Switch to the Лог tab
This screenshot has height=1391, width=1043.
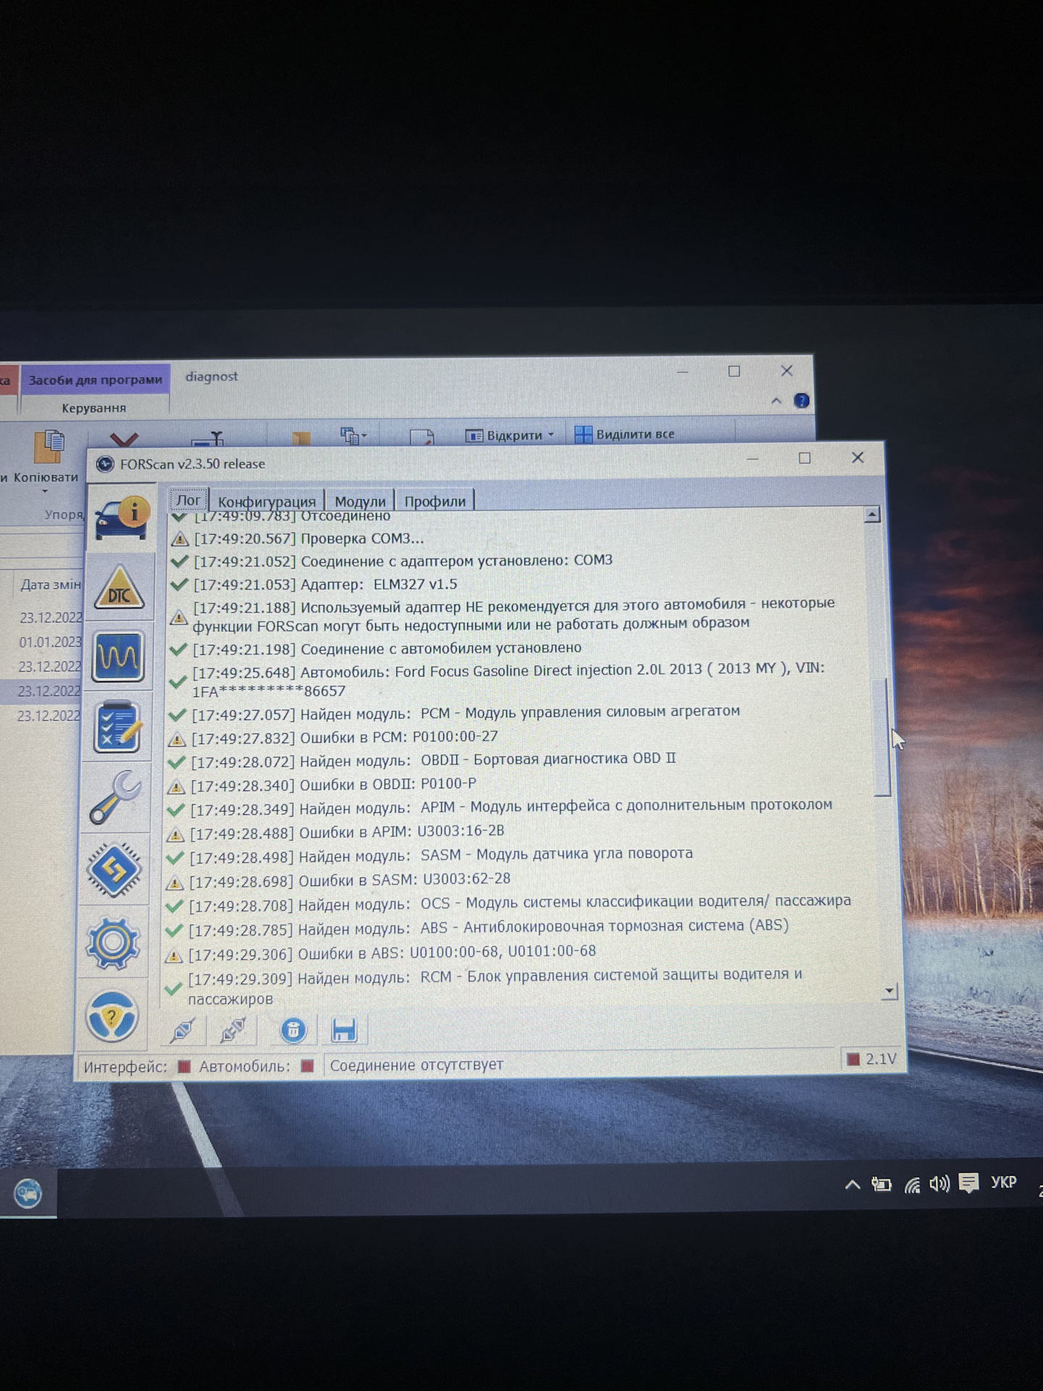coord(188,500)
